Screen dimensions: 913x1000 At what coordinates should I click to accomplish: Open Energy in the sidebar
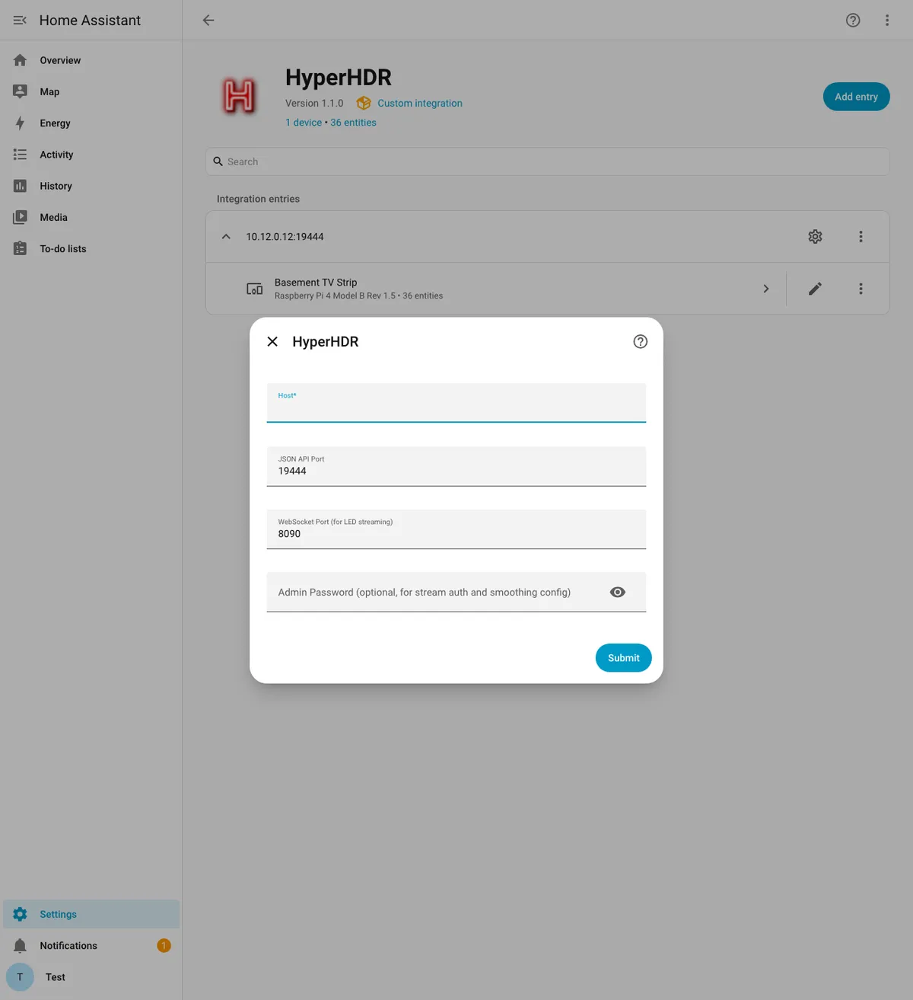click(91, 123)
